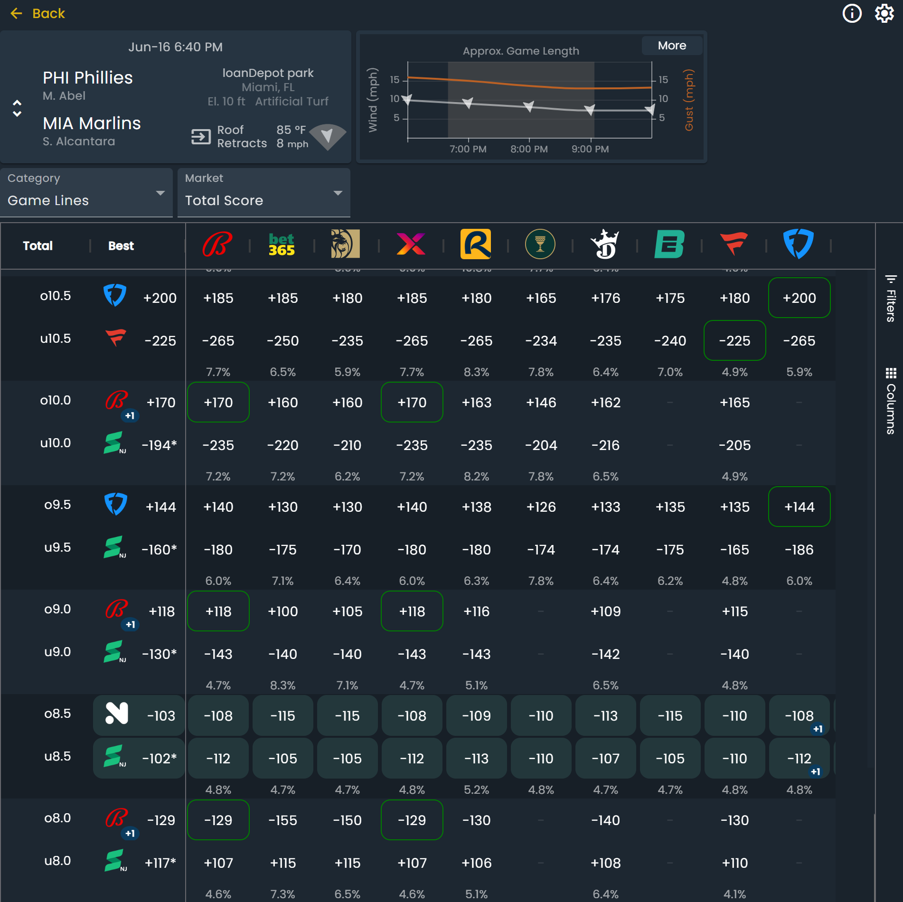Sort by the Total column header
The width and height of the screenshot is (903, 902).
[38, 246]
